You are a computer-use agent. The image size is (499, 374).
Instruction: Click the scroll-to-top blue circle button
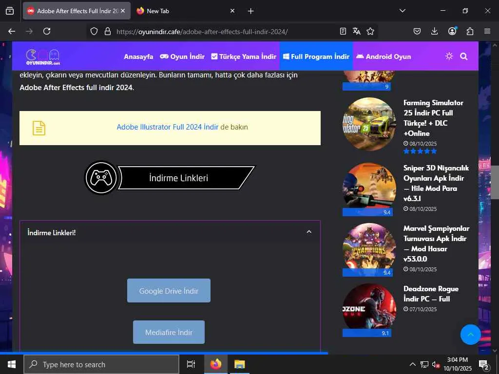click(470, 335)
